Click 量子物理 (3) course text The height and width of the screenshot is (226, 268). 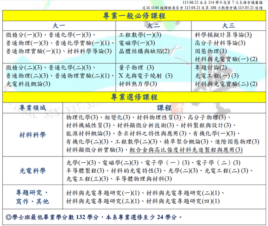coord(136,68)
